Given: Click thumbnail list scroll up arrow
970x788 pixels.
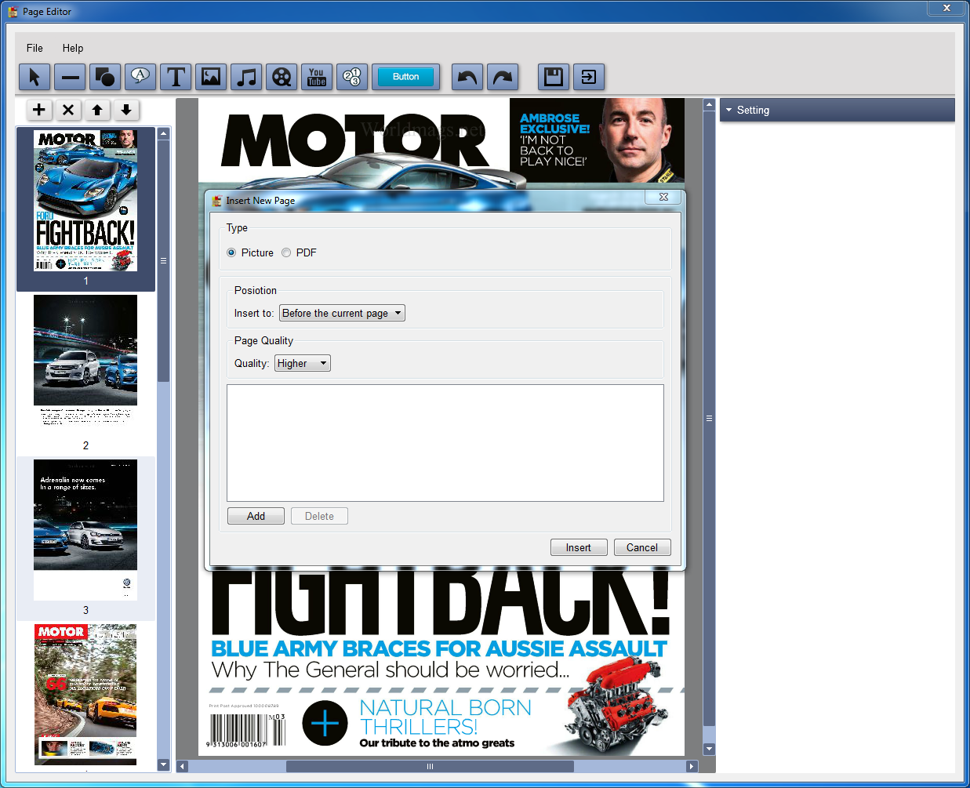Looking at the screenshot, I should [x=164, y=134].
